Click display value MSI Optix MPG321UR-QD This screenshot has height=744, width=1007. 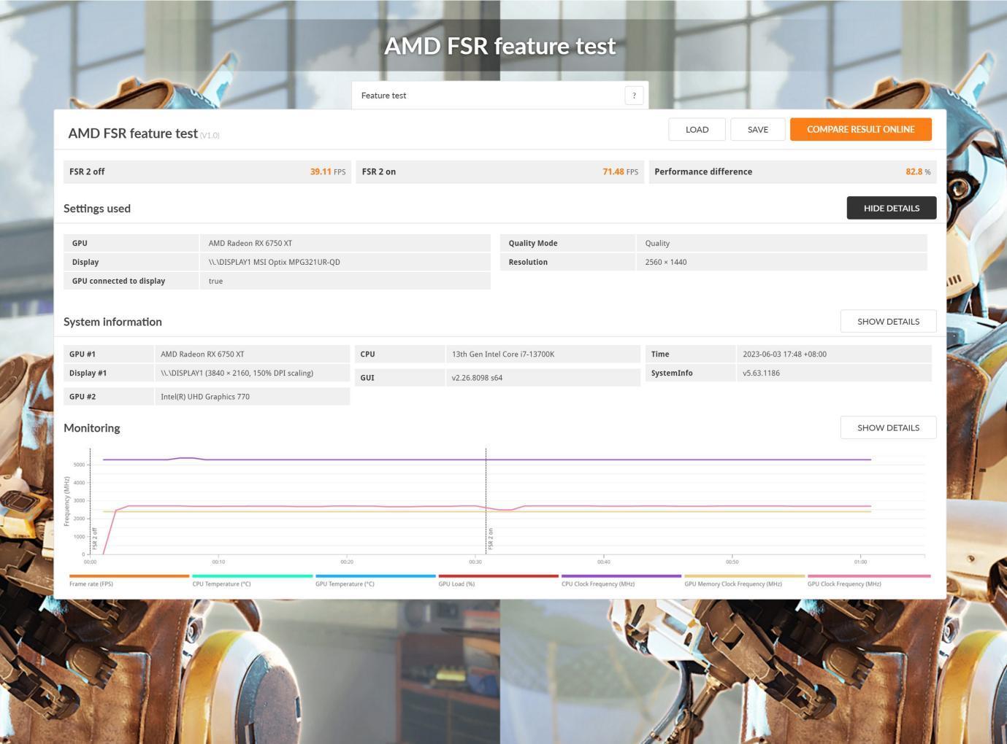tap(274, 263)
